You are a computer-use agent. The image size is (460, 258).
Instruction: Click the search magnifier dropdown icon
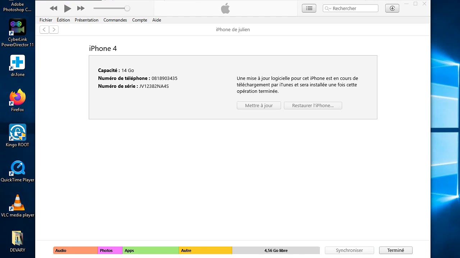(x=328, y=8)
